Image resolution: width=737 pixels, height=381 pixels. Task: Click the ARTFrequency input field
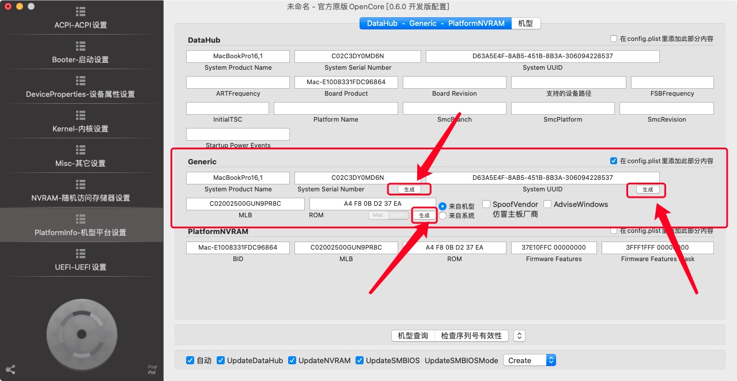238,82
